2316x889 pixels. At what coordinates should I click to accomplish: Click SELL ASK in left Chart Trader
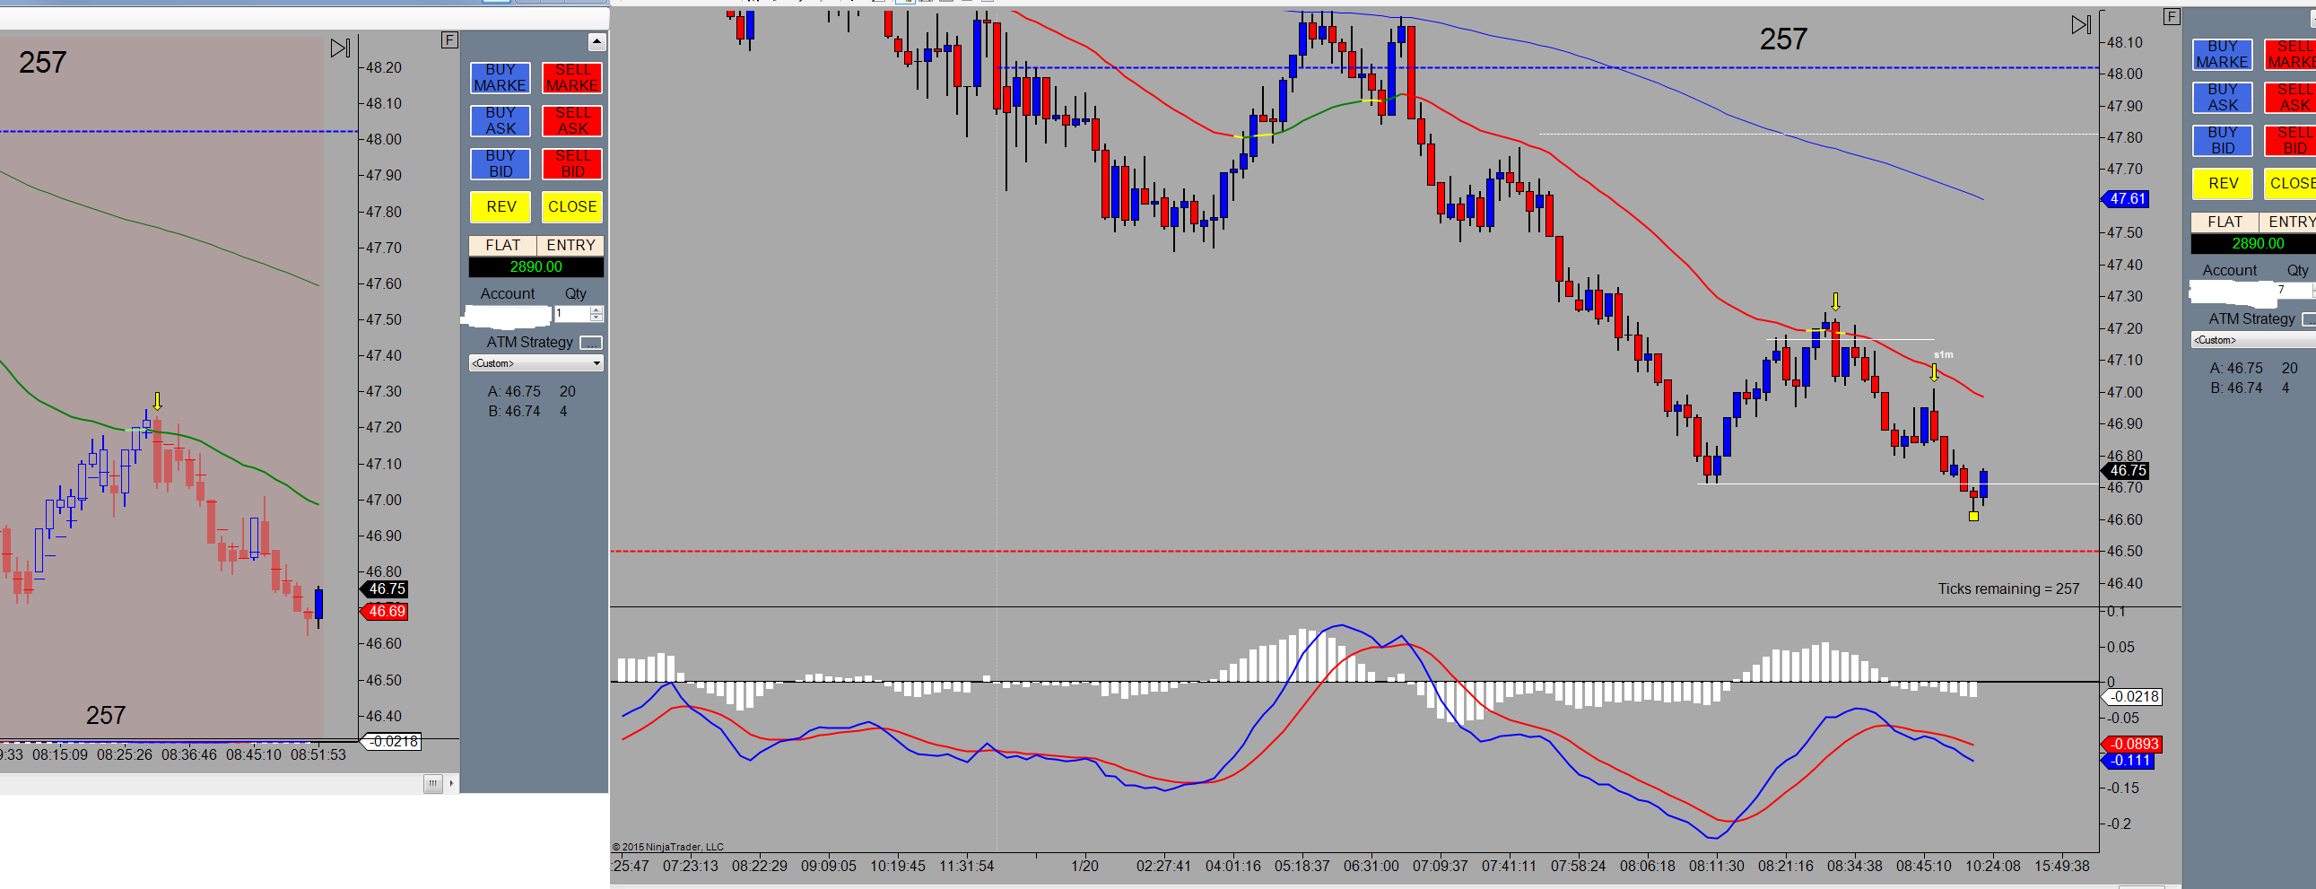(x=571, y=120)
